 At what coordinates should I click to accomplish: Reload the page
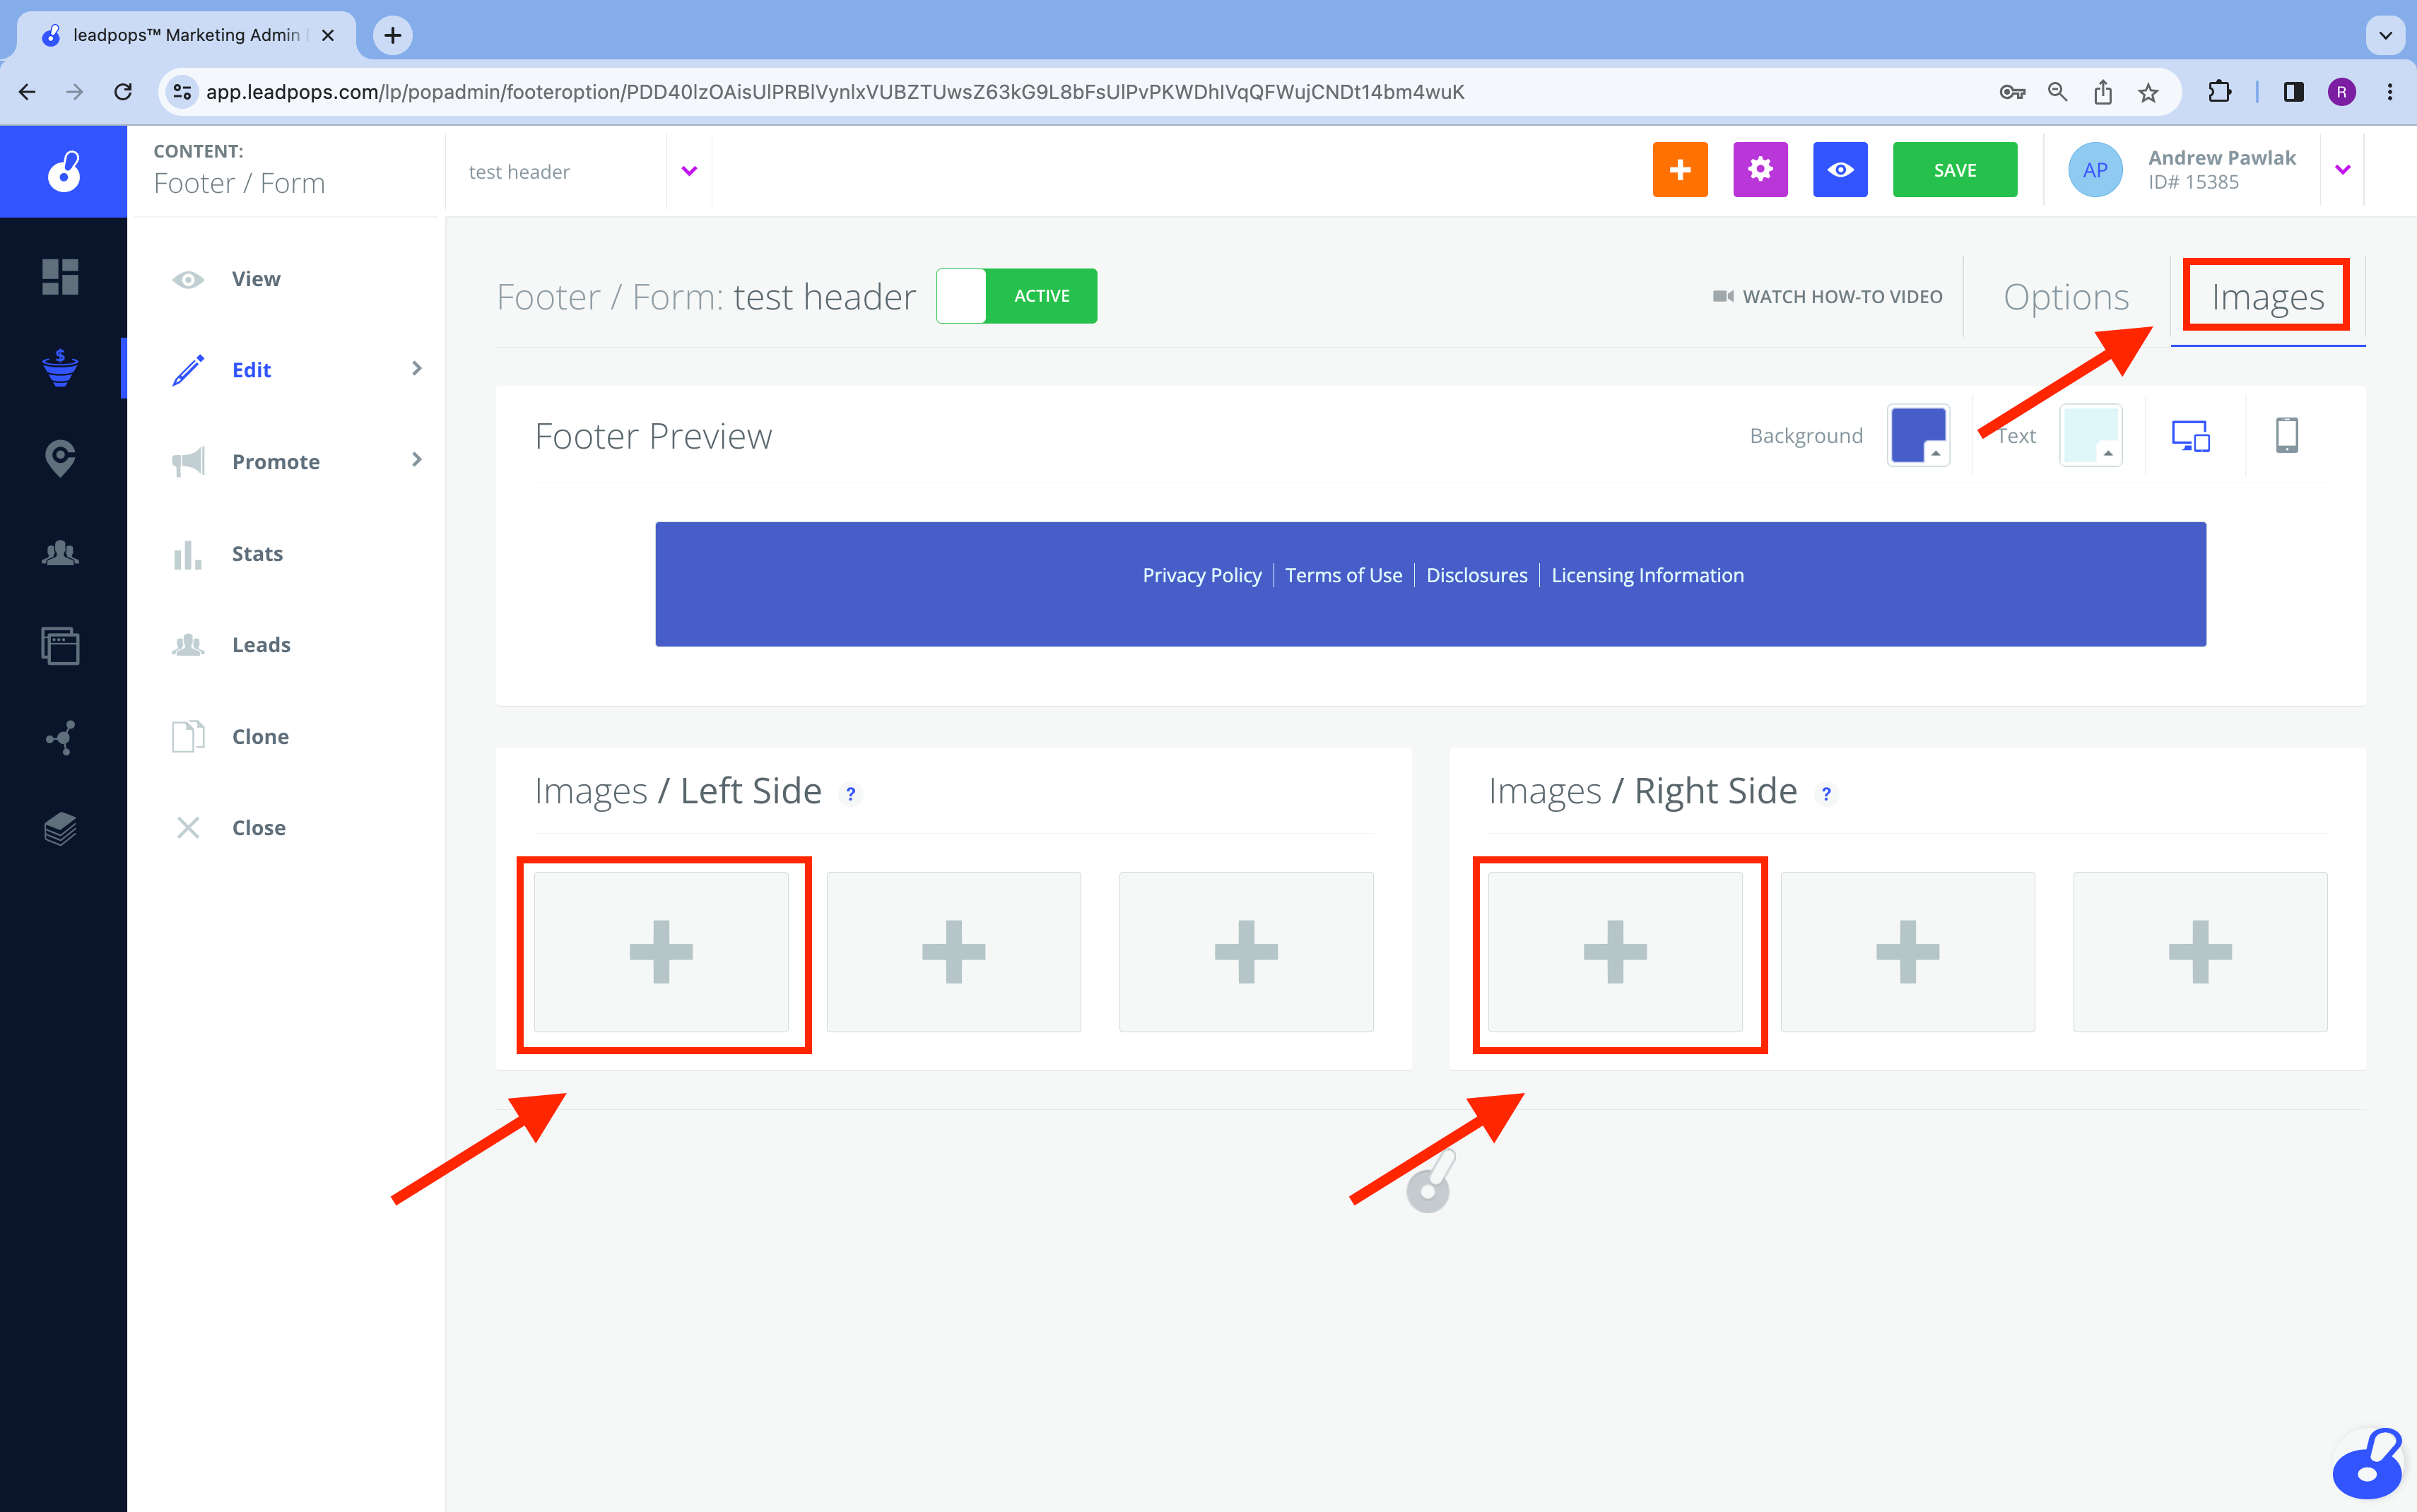point(123,92)
